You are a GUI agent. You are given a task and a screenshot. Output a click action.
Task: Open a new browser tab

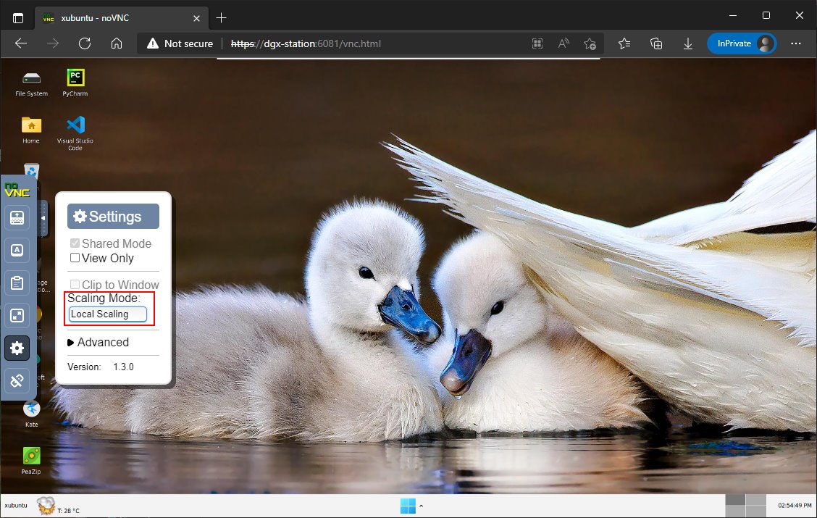click(222, 17)
